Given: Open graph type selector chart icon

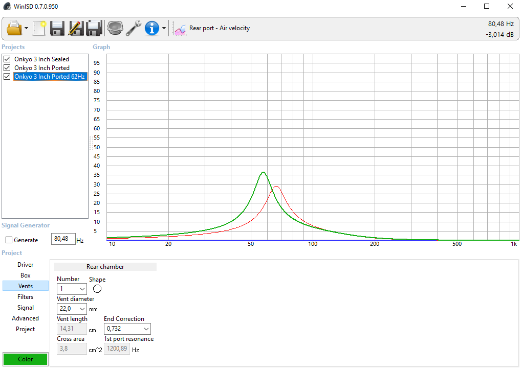Looking at the screenshot, I should pos(180,29).
